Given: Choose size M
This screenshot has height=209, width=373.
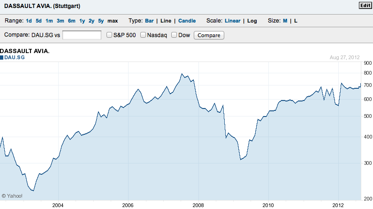Looking at the screenshot, I should point(285,21).
